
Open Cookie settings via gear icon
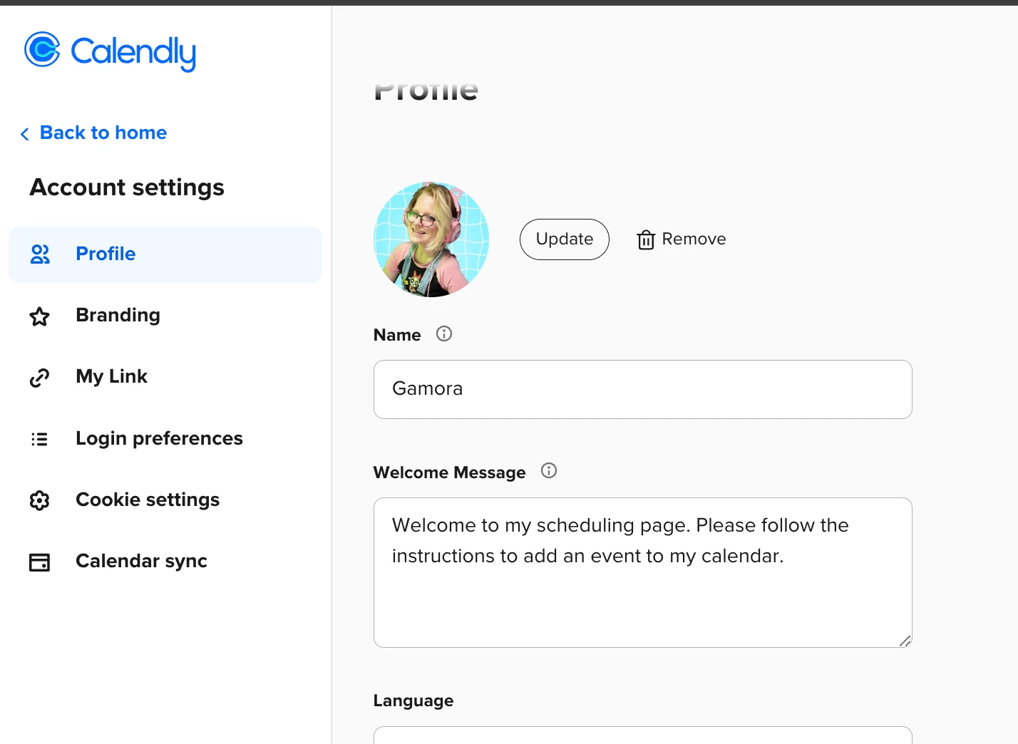(39, 500)
